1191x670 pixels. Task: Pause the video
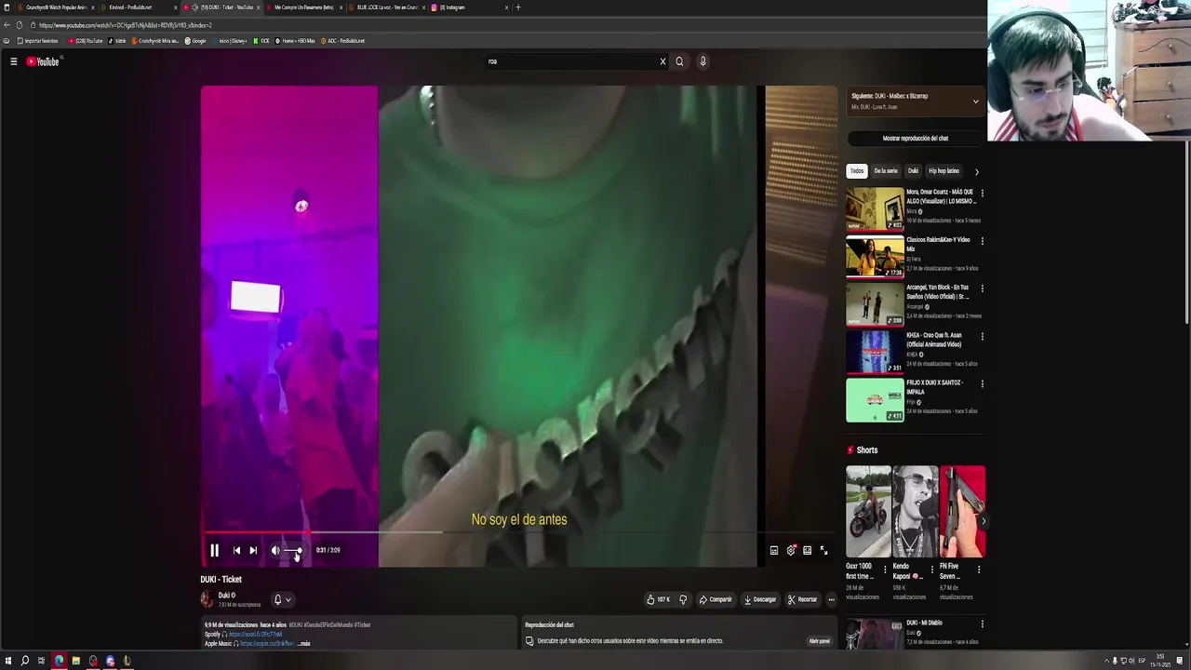coord(214,550)
